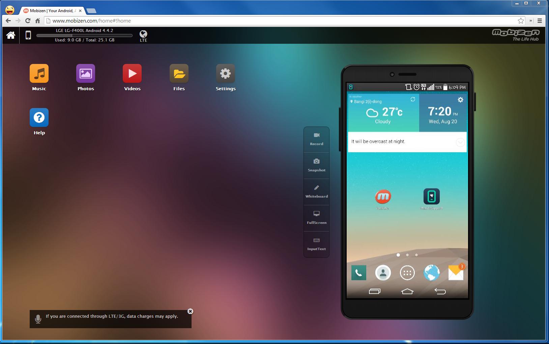Take a Snapshot of the device screen
The image size is (549, 344).
click(x=316, y=166)
